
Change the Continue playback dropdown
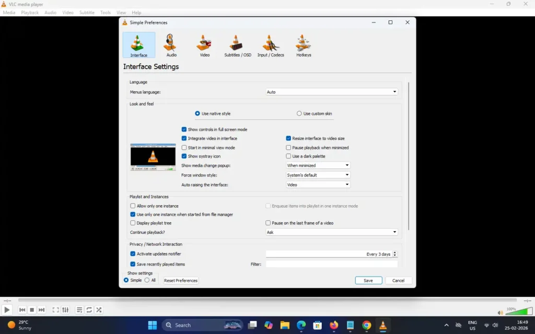click(x=332, y=232)
